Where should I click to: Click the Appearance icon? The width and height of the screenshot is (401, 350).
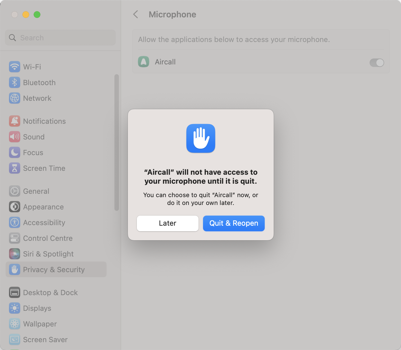point(15,207)
